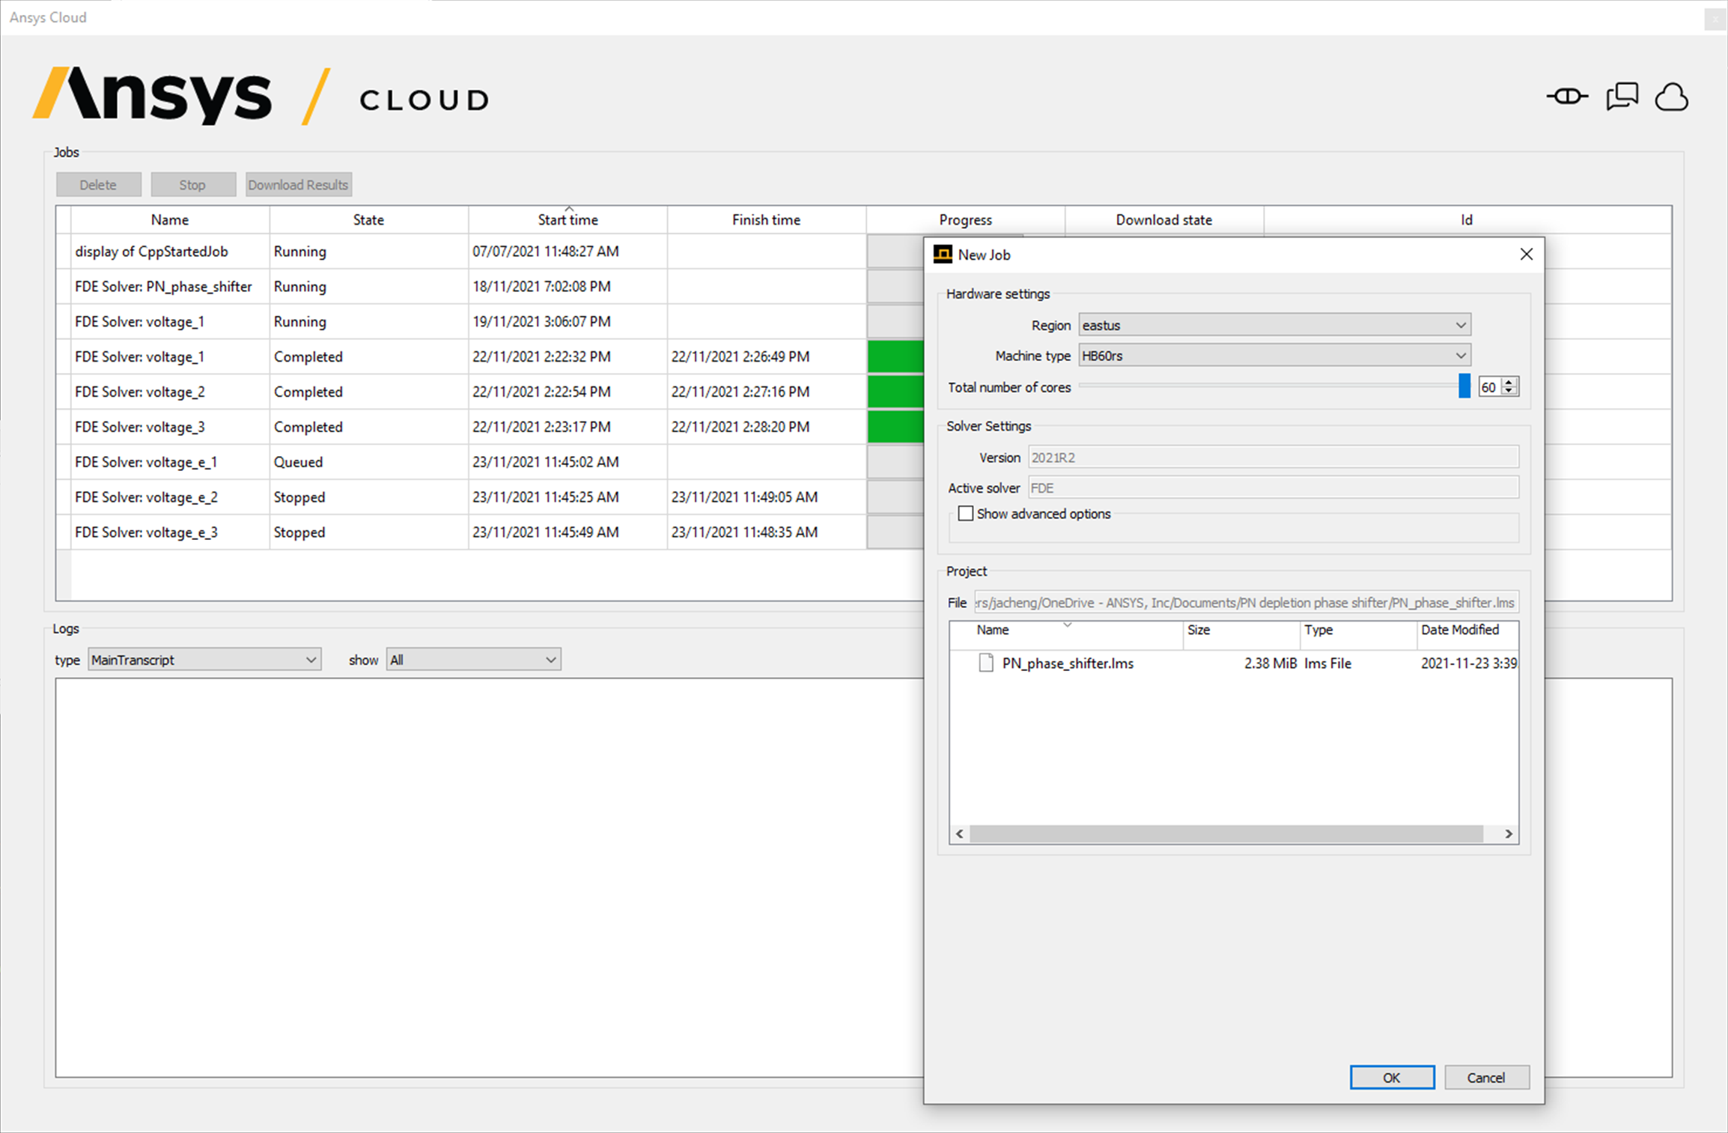Sort jobs by Start time column header
The image size is (1728, 1133).
pos(568,219)
